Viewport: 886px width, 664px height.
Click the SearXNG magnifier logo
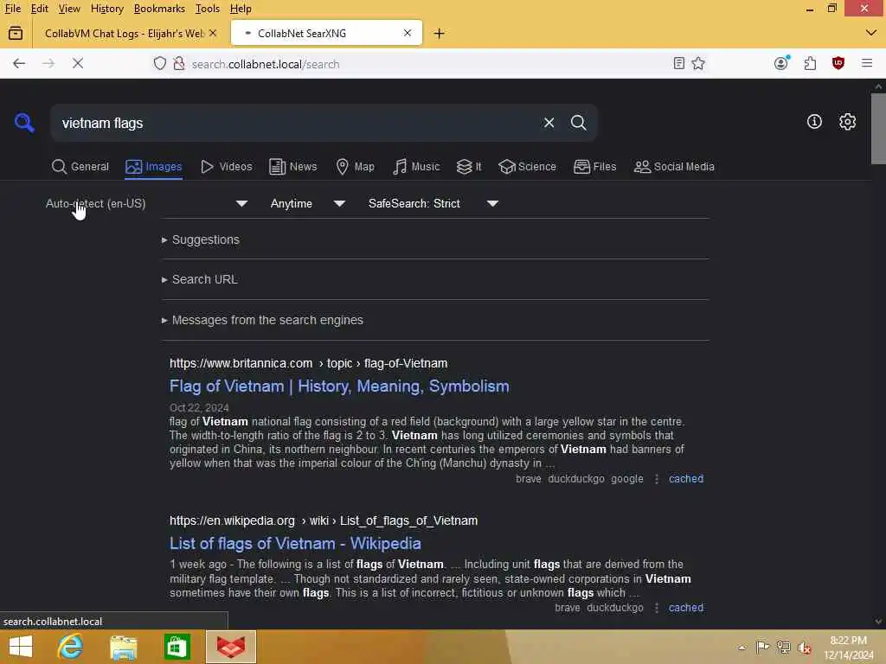24,122
